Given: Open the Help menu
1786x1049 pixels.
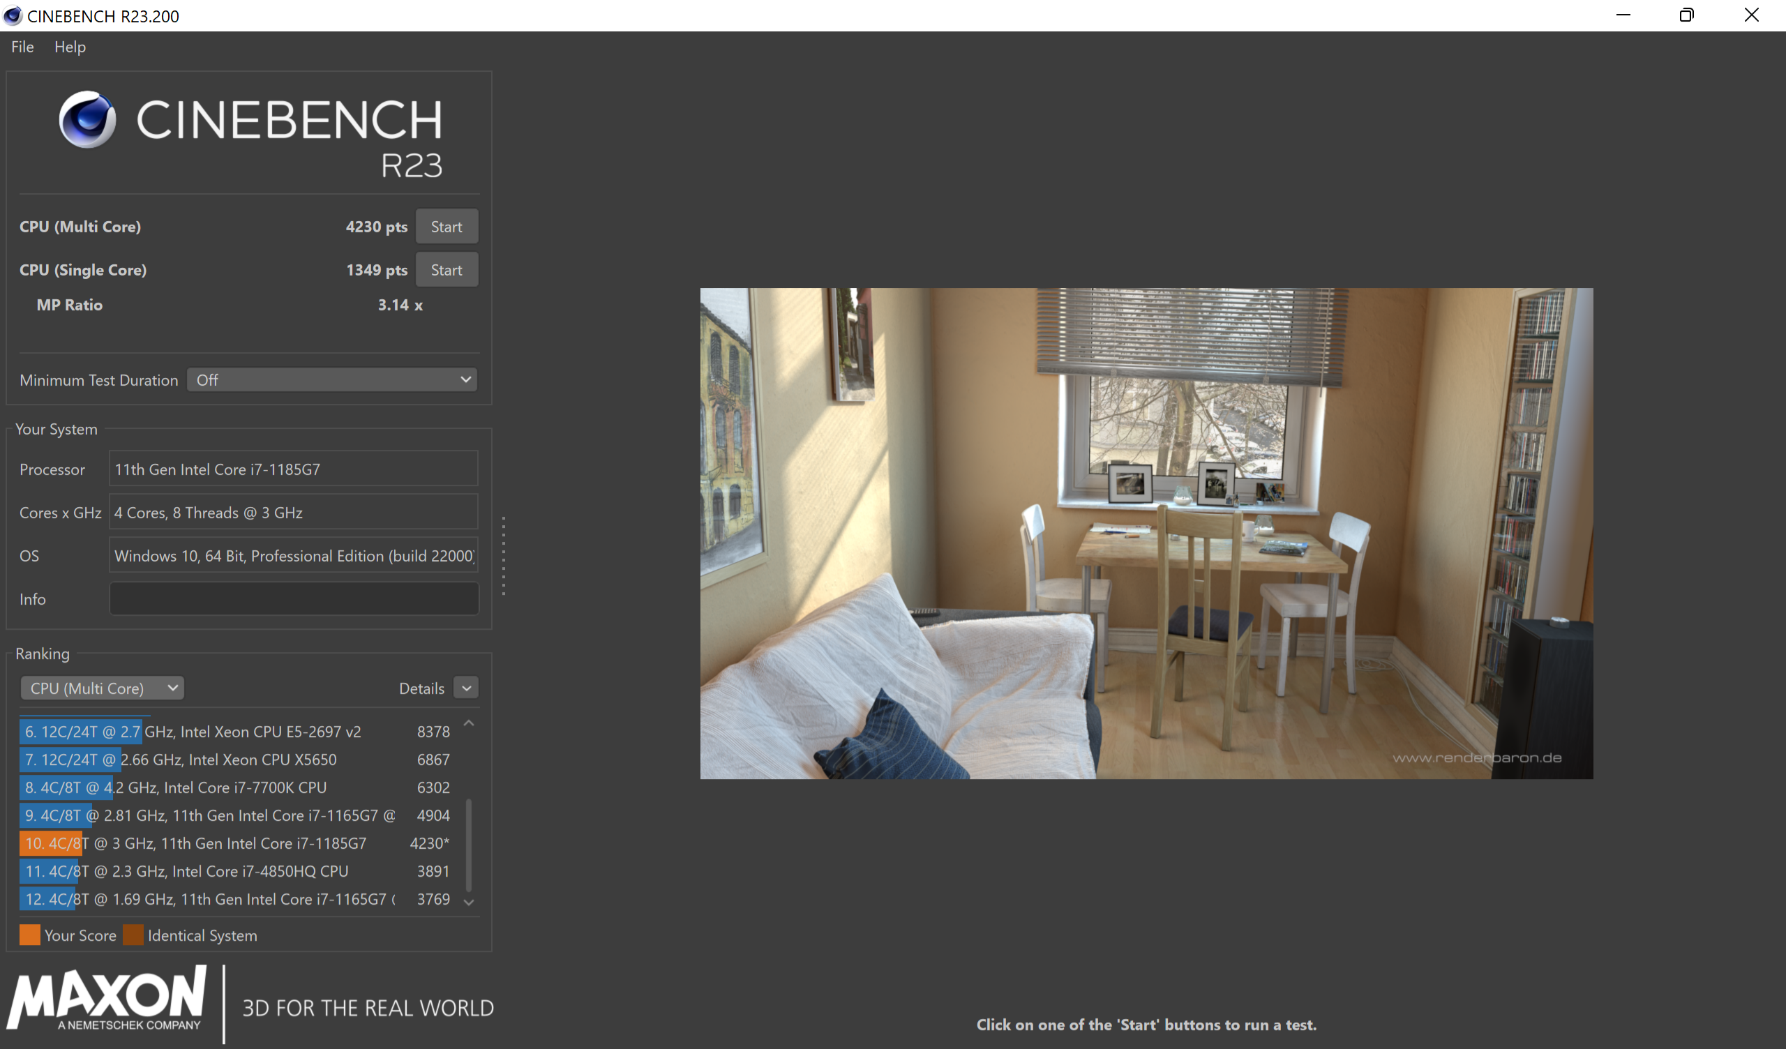Looking at the screenshot, I should point(70,47).
